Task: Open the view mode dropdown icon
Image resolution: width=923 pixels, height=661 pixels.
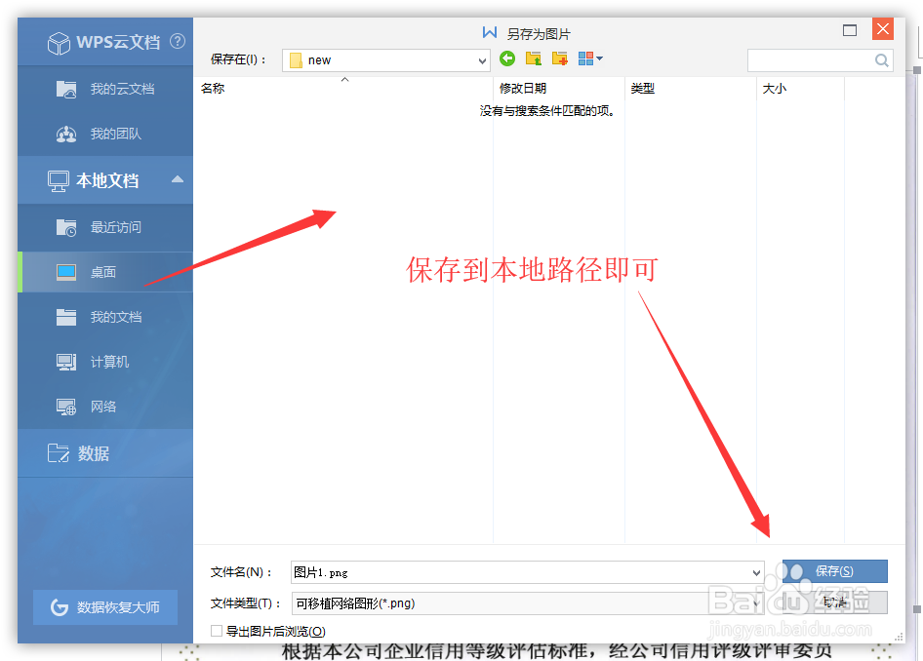Action: click(590, 58)
